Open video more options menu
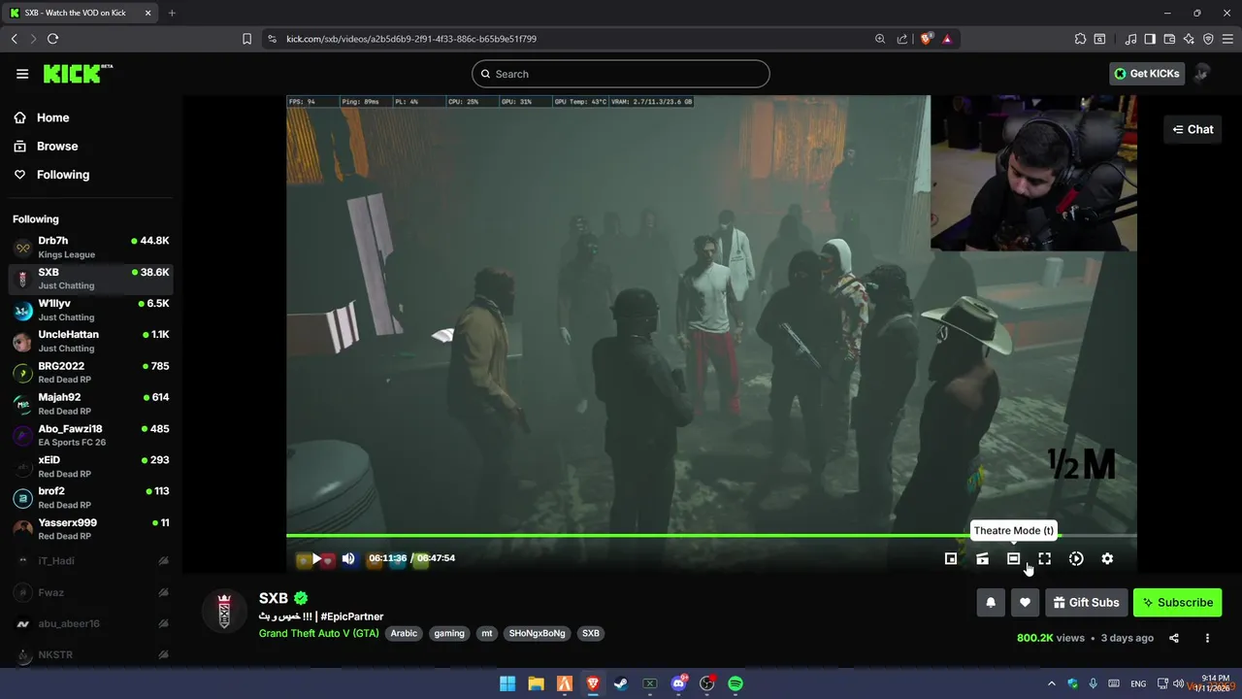Image resolution: width=1242 pixels, height=699 pixels. tap(1207, 638)
